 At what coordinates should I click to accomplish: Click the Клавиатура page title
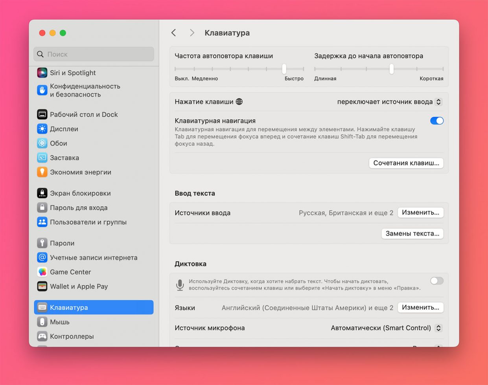click(x=227, y=33)
